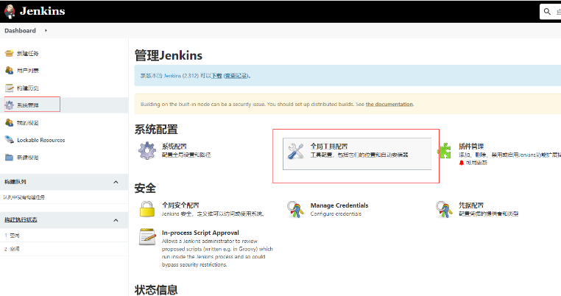Viewport: 561px width, 296px height.
Task: Open 用户列表 in the sidebar
Action: point(28,71)
